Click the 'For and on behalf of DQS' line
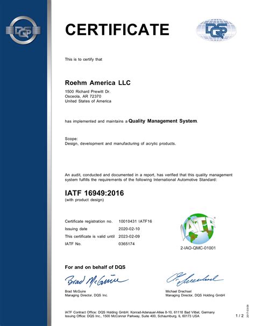 pos(95,267)
